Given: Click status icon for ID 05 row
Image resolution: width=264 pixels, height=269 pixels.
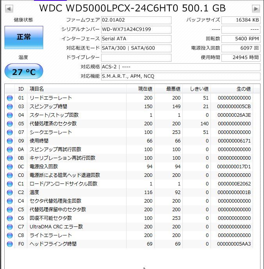Looking at the screenshot, I should (10, 124).
